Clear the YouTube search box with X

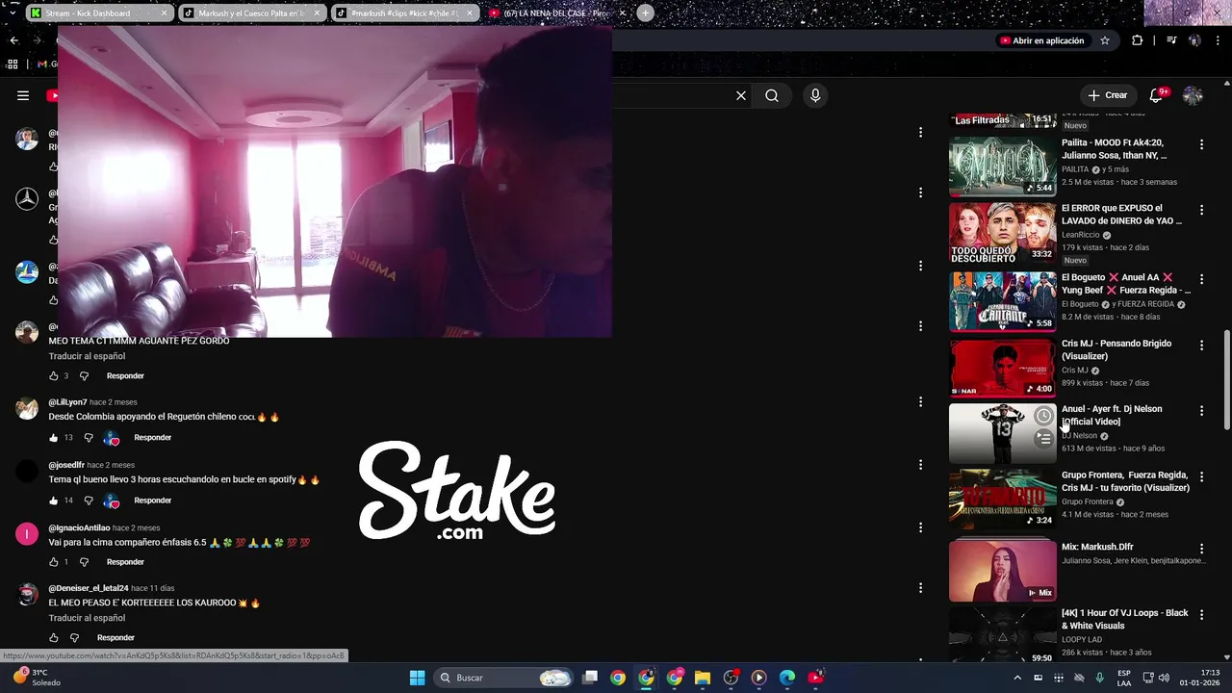(741, 95)
